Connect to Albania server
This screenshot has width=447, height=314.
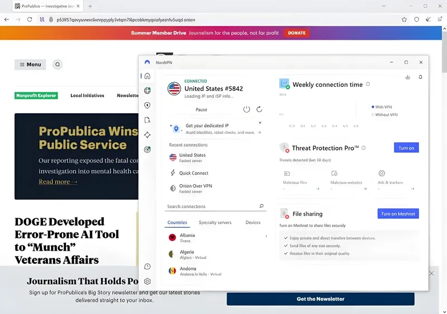[x=215, y=238]
